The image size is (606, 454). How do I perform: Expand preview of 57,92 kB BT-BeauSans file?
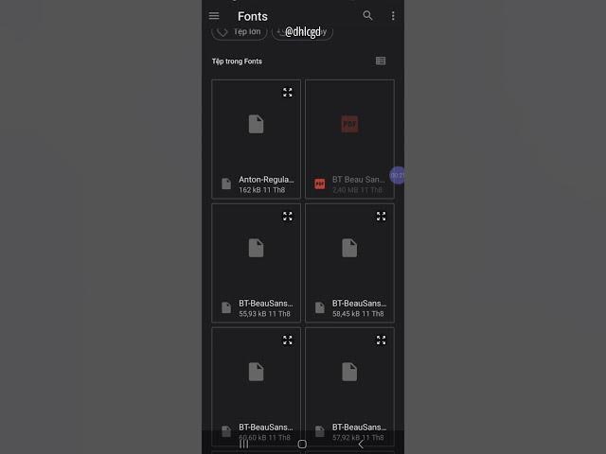(381, 340)
